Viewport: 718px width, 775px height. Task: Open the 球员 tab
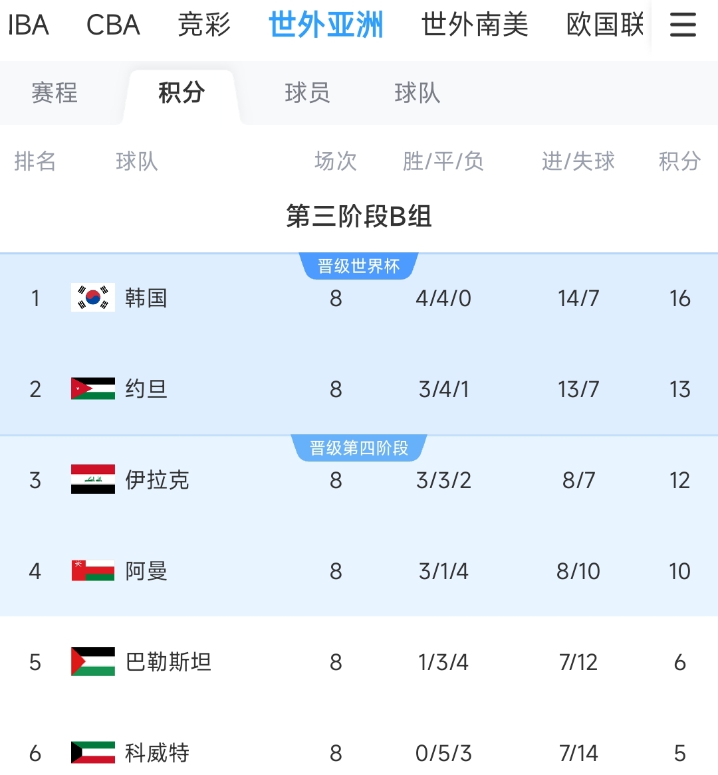(307, 93)
